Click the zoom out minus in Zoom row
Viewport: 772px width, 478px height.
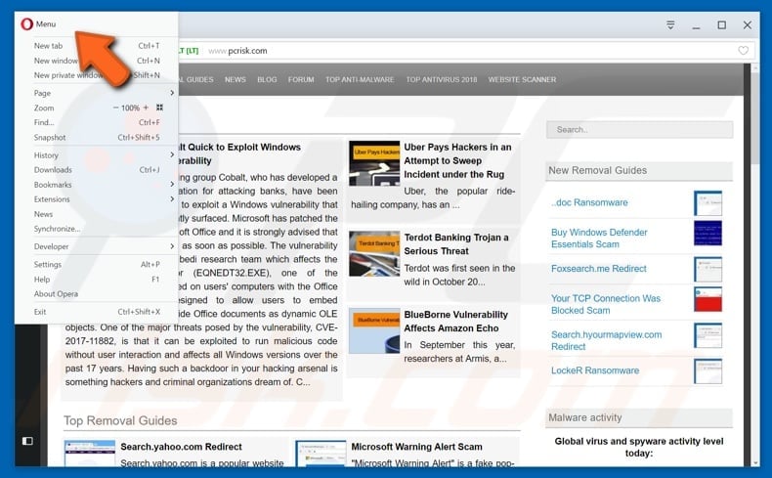(x=115, y=108)
